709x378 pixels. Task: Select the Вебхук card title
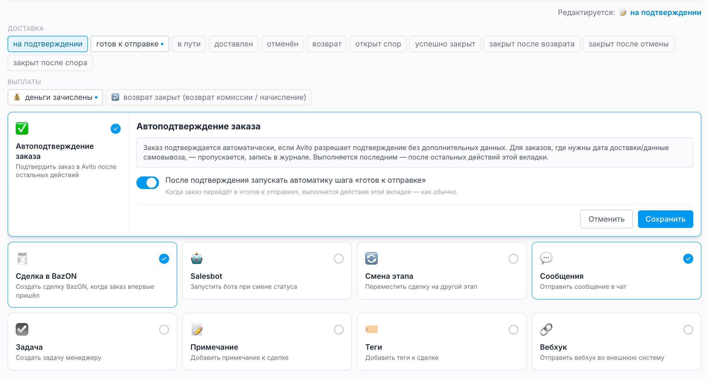coord(553,347)
